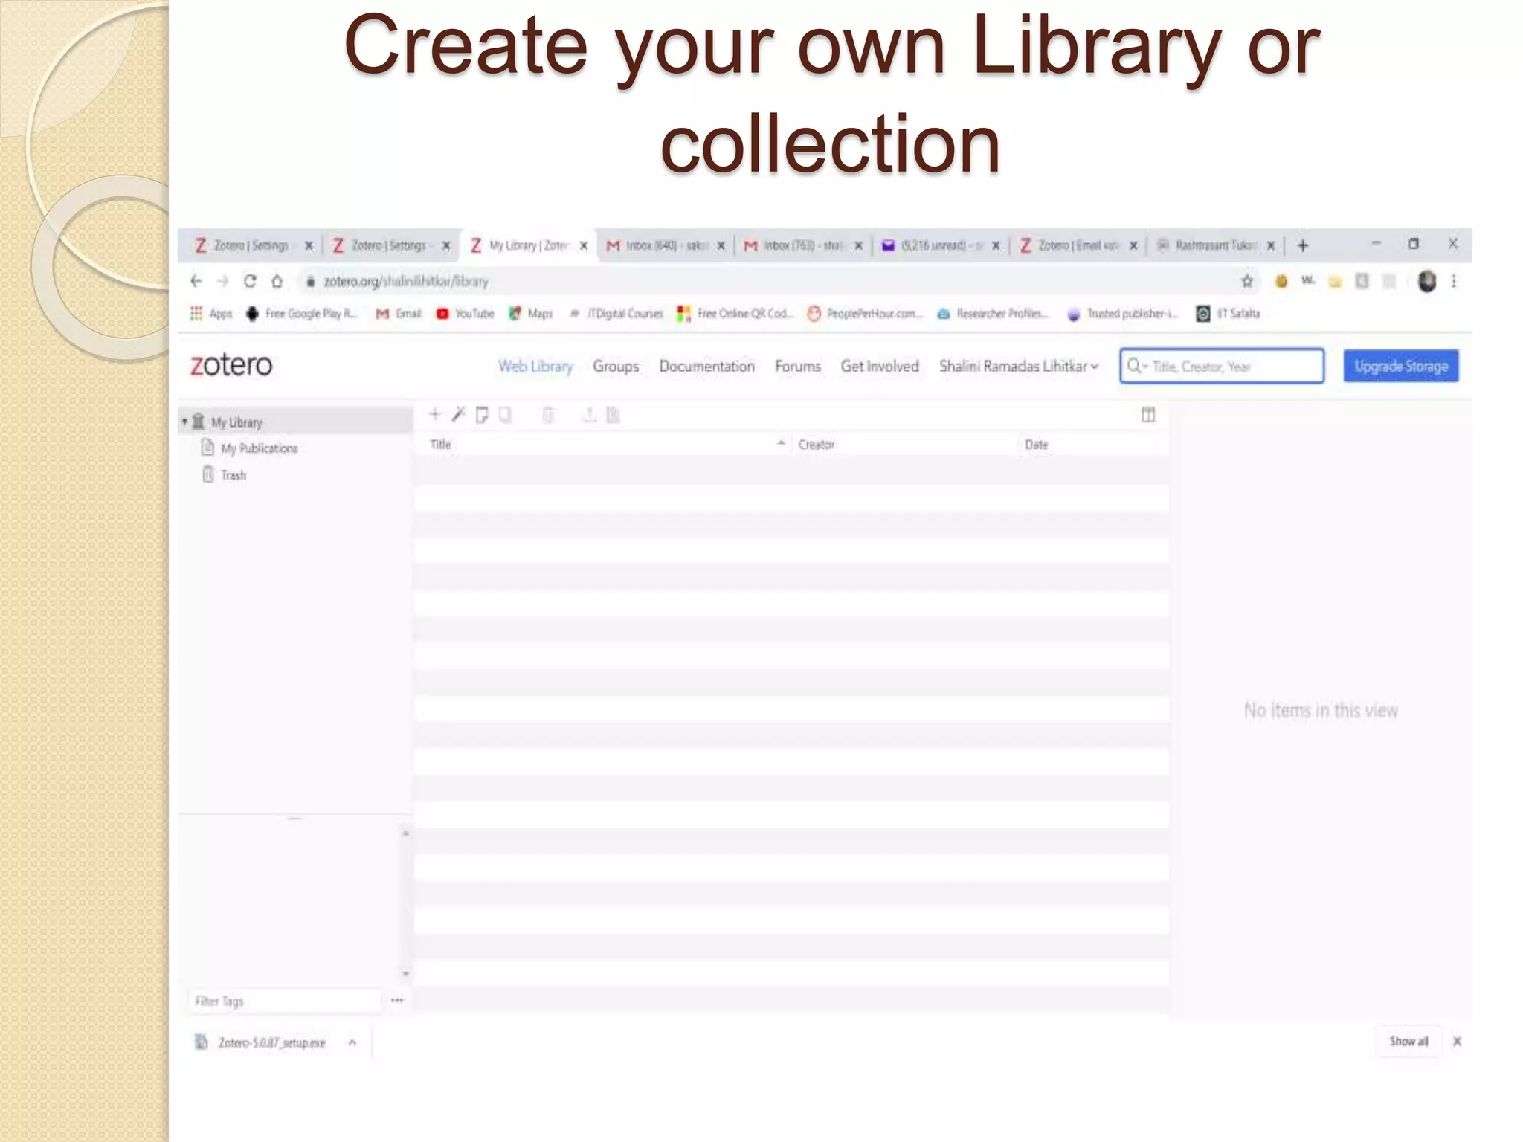The height and width of the screenshot is (1142, 1523).
Task: Open the column selector icon
Action: [x=1148, y=415]
